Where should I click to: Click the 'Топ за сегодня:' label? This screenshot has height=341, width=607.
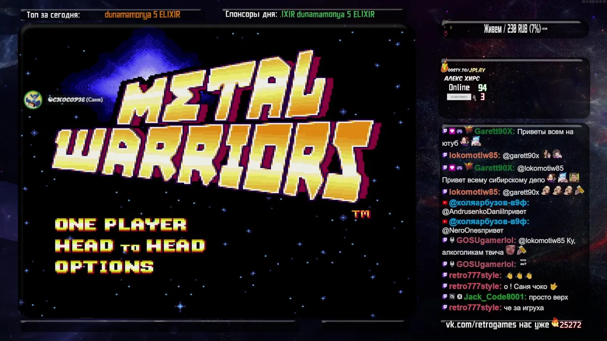pos(53,15)
